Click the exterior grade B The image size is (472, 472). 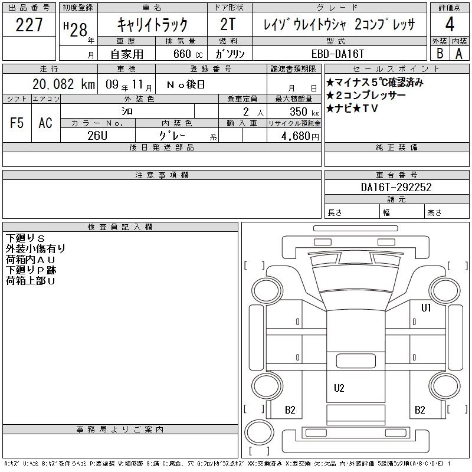[440, 54]
